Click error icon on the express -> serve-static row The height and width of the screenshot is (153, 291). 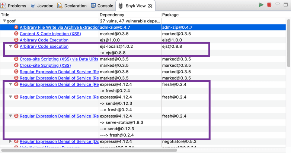point(16,116)
